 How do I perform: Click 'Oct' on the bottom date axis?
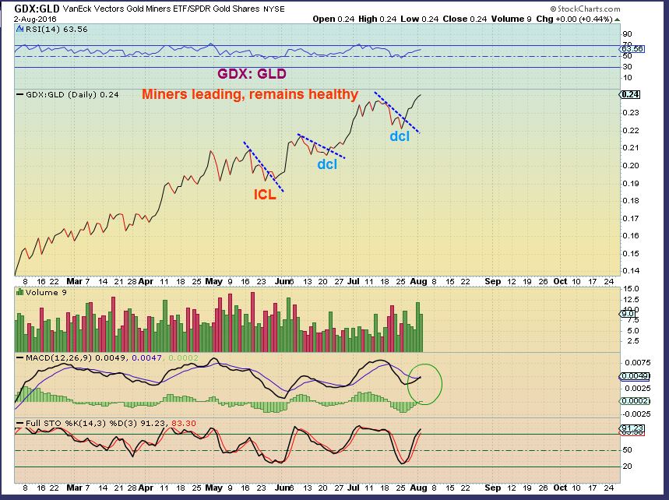click(x=560, y=488)
